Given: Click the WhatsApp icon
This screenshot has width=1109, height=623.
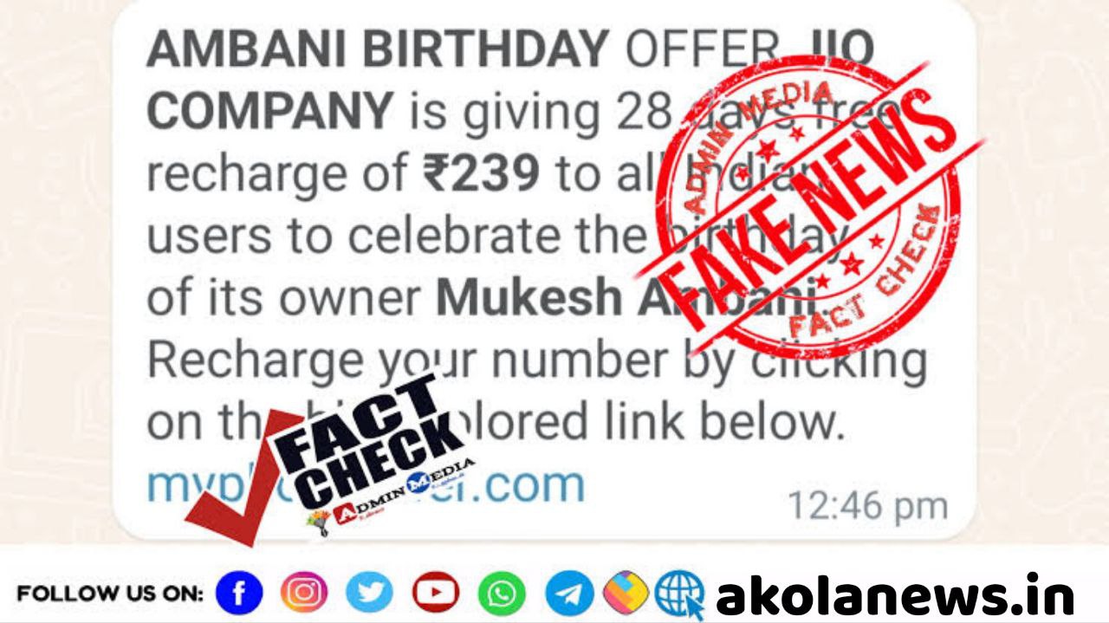Looking at the screenshot, I should pyautogui.click(x=502, y=594).
